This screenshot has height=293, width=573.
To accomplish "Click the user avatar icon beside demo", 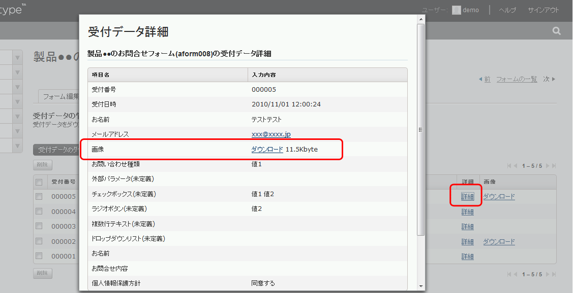I will pos(456,10).
